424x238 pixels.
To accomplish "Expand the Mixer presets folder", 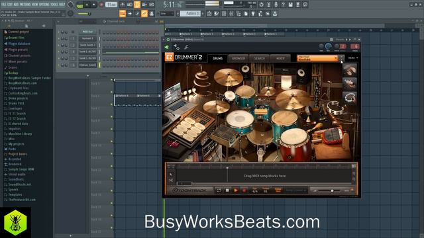I will coord(18,61).
